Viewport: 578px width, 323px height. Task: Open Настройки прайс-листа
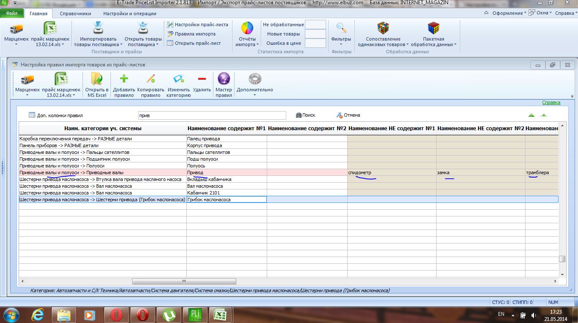tap(197, 25)
